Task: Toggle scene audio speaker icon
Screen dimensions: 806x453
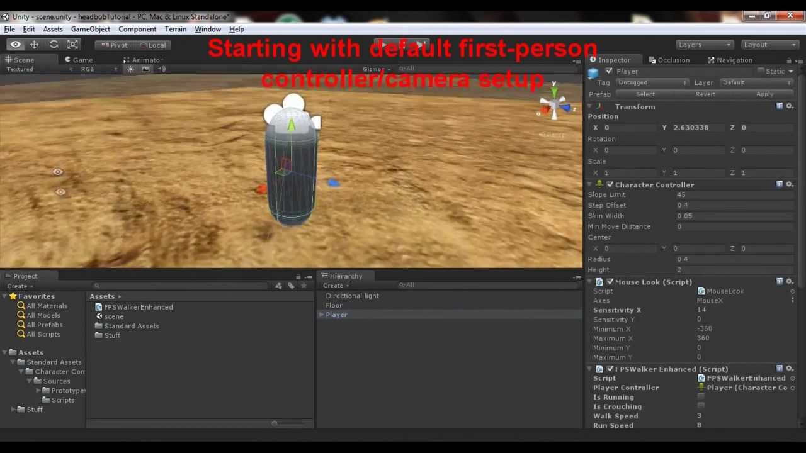Action: point(161,69)
